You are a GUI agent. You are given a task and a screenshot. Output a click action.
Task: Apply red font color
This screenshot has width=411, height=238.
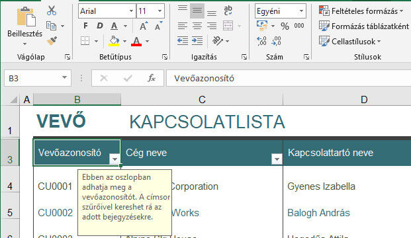coord(136,41)
